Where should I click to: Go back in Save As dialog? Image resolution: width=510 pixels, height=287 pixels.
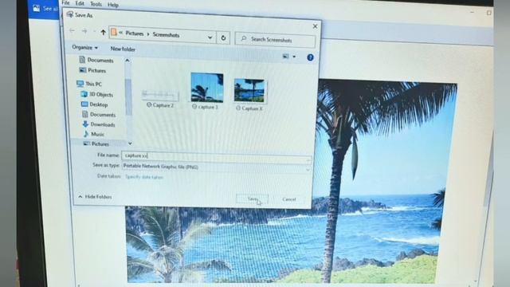pos(73,31)
